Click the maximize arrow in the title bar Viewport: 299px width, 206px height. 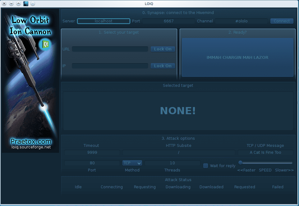pyautogui.click(x=18, y=4)
